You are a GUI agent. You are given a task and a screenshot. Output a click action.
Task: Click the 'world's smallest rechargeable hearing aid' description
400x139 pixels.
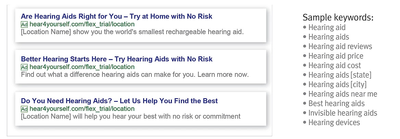tap(133, 32)
